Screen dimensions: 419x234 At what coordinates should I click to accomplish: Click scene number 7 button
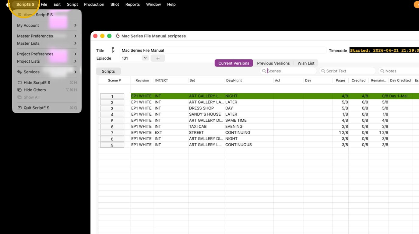112,133
